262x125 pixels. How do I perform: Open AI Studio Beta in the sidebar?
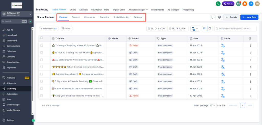(16, 78)
